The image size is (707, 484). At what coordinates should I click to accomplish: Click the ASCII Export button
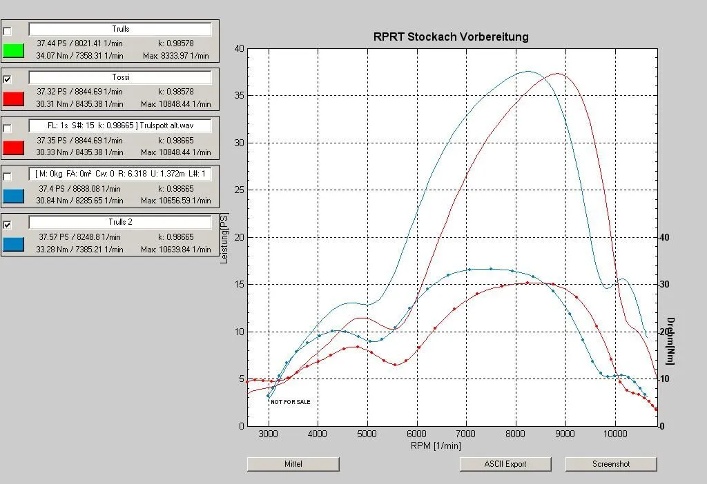(x=505, y=464)
